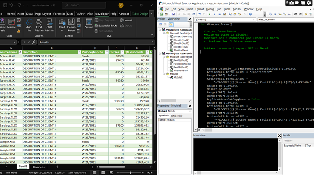The image size is (314, 175).
Task: Open the Debug menu in VBA editor
Action: (210, 9)
